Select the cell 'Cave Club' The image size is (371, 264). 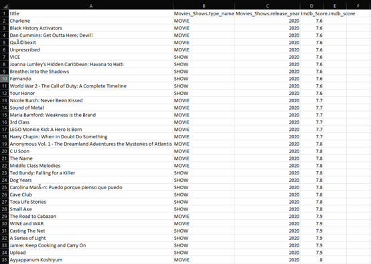[x=91, y=194]
